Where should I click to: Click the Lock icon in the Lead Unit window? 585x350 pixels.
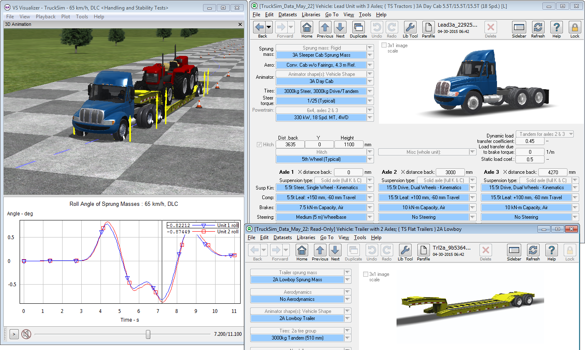[575, 28]
